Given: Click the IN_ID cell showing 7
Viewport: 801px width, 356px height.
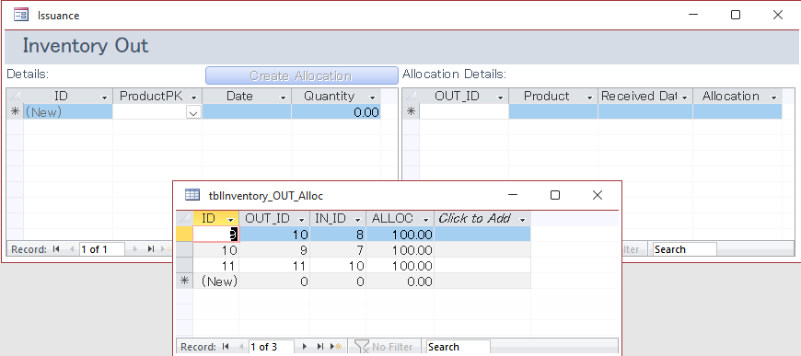Looking at the screenshot, I should 338,250.
